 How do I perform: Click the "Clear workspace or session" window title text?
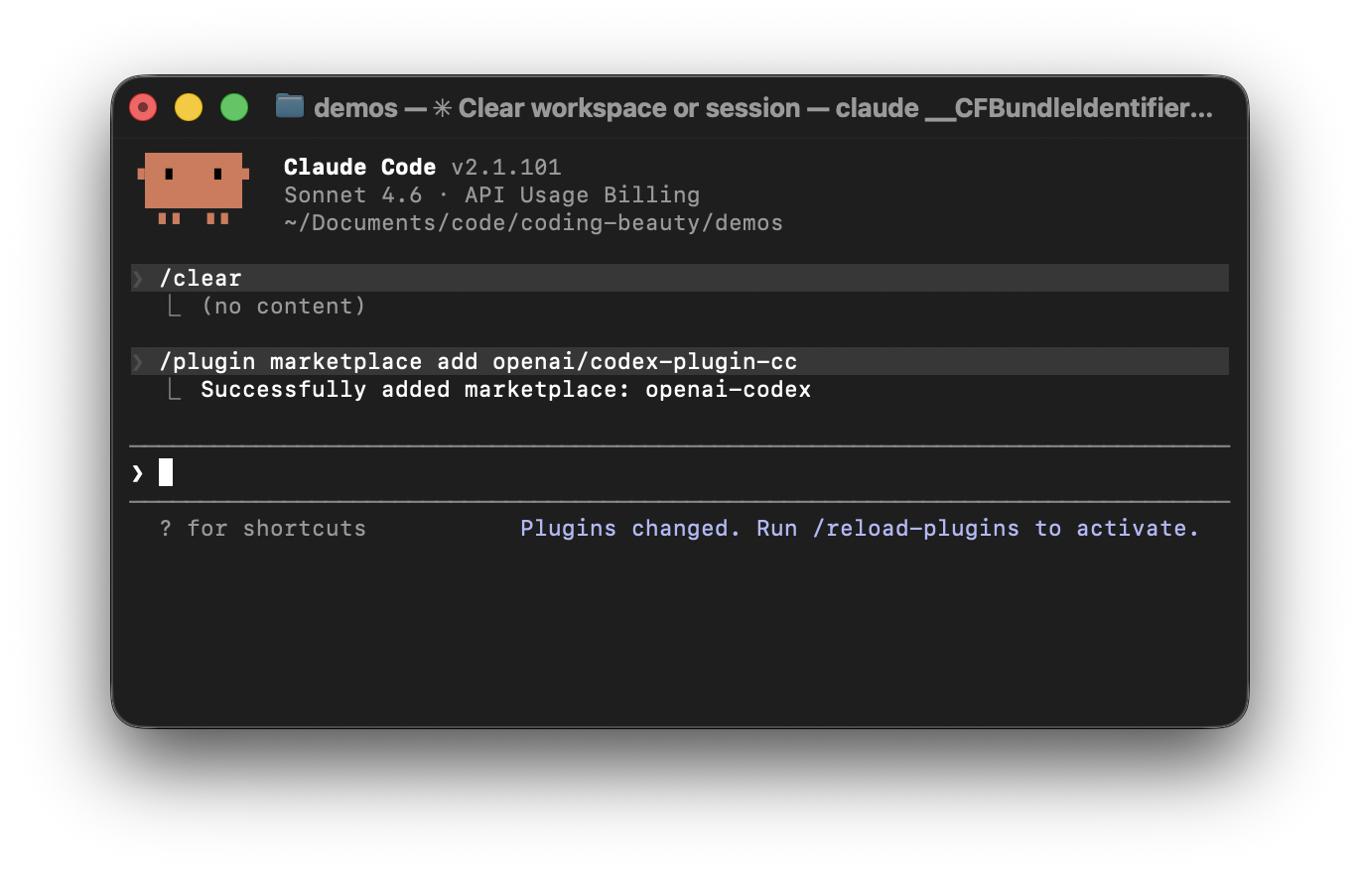(x=629, y=108)
